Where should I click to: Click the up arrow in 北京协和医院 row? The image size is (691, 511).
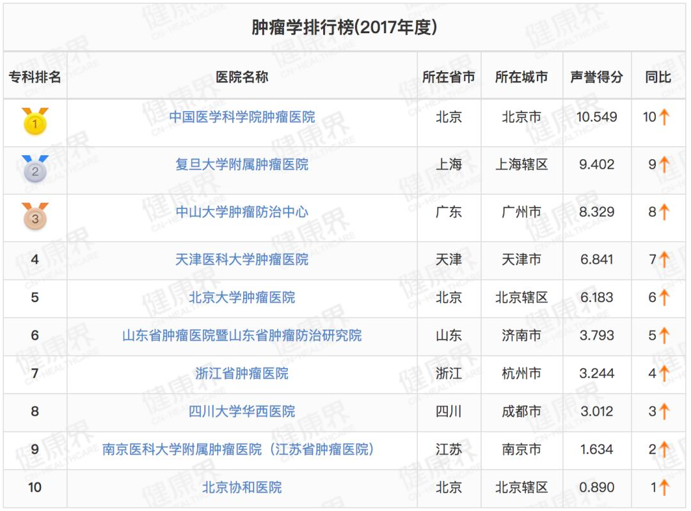pos(664,487)
